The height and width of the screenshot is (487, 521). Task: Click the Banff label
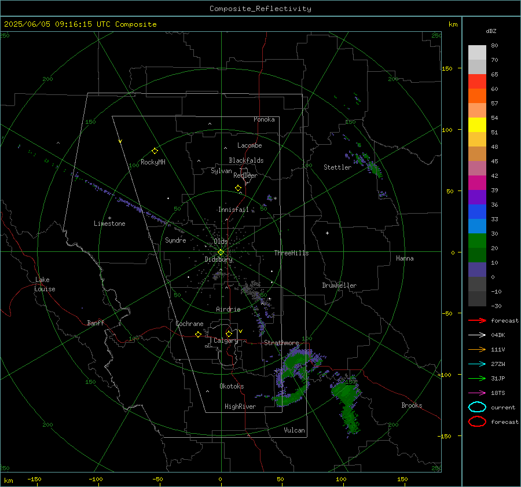tap(96, 323)
